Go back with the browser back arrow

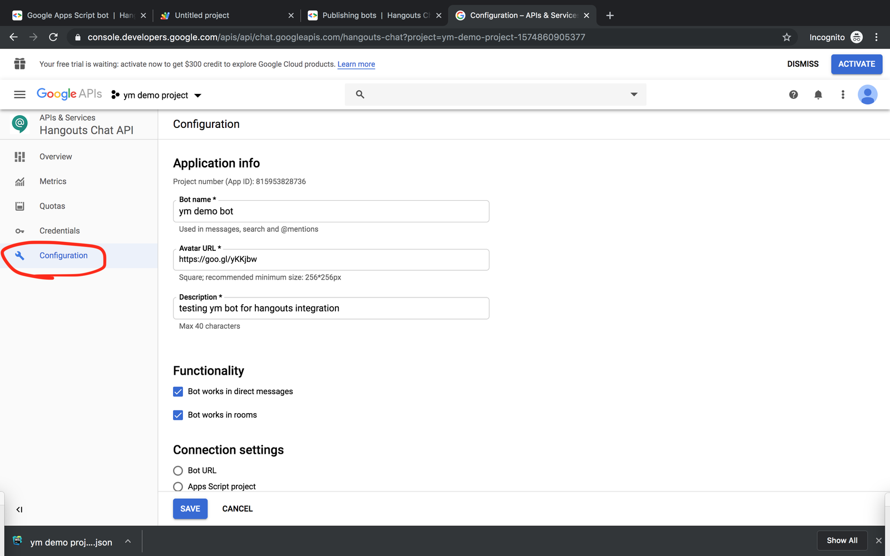[x=14, y=37]
